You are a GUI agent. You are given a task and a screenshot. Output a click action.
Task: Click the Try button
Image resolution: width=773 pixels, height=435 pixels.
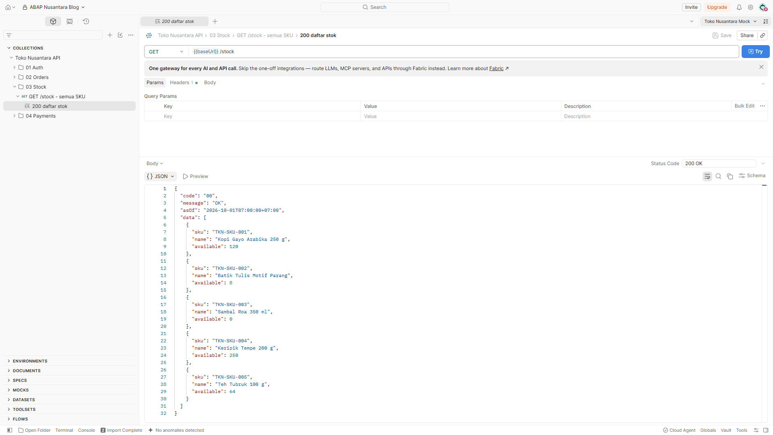point(756,52)
